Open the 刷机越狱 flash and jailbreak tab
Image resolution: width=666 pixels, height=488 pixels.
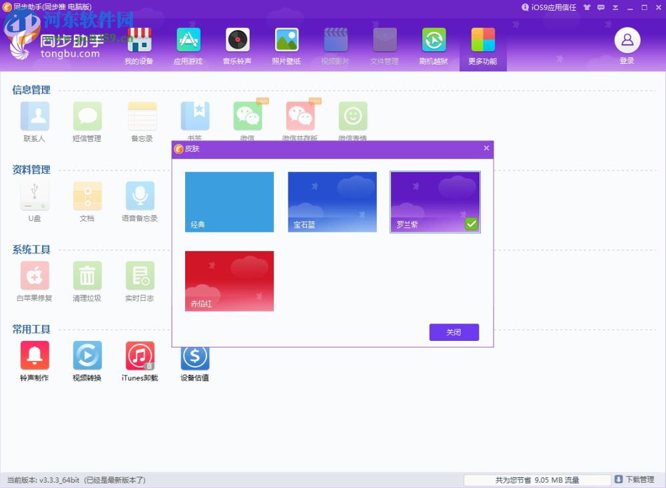[x=434, y=46]
